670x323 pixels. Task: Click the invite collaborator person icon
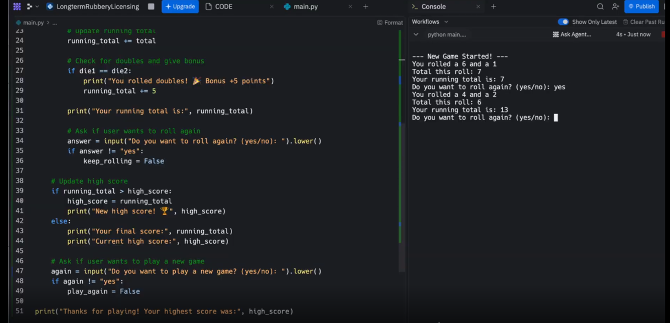click(615, 7)
